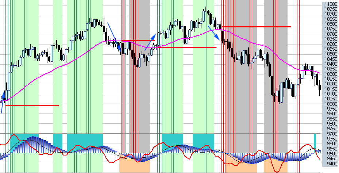Select the 9400 price axis label
339x173 pixels.
pyautogui.click(x=330, y=164)
